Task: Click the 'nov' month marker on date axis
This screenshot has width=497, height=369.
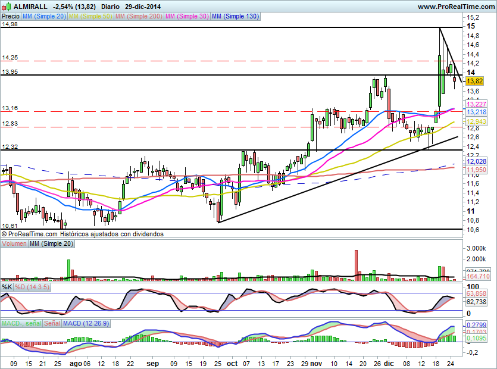Action: coord(316,362)
